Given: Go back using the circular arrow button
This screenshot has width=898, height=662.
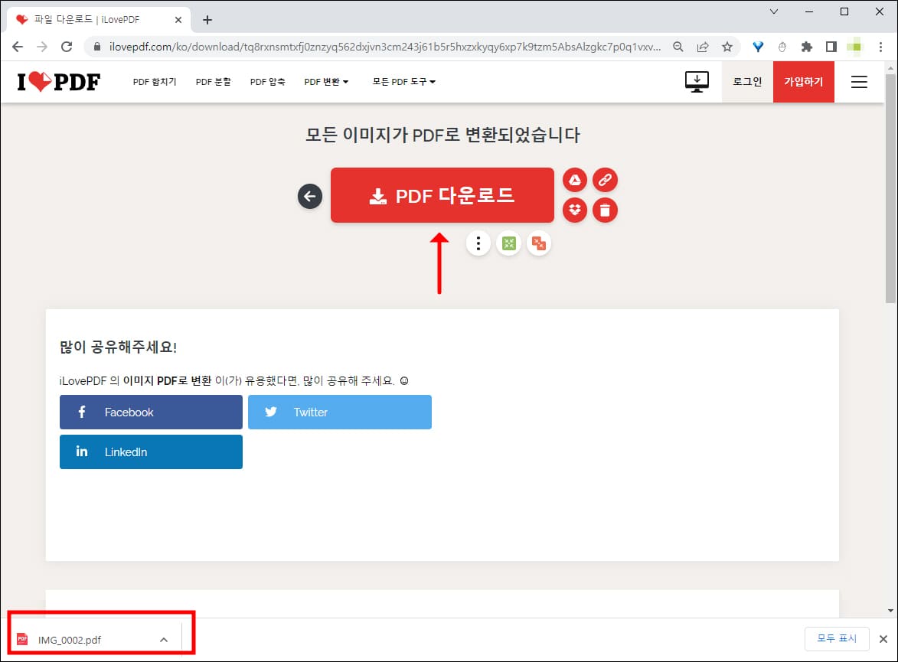Looking at the screenshot, I should pos(309,196).
